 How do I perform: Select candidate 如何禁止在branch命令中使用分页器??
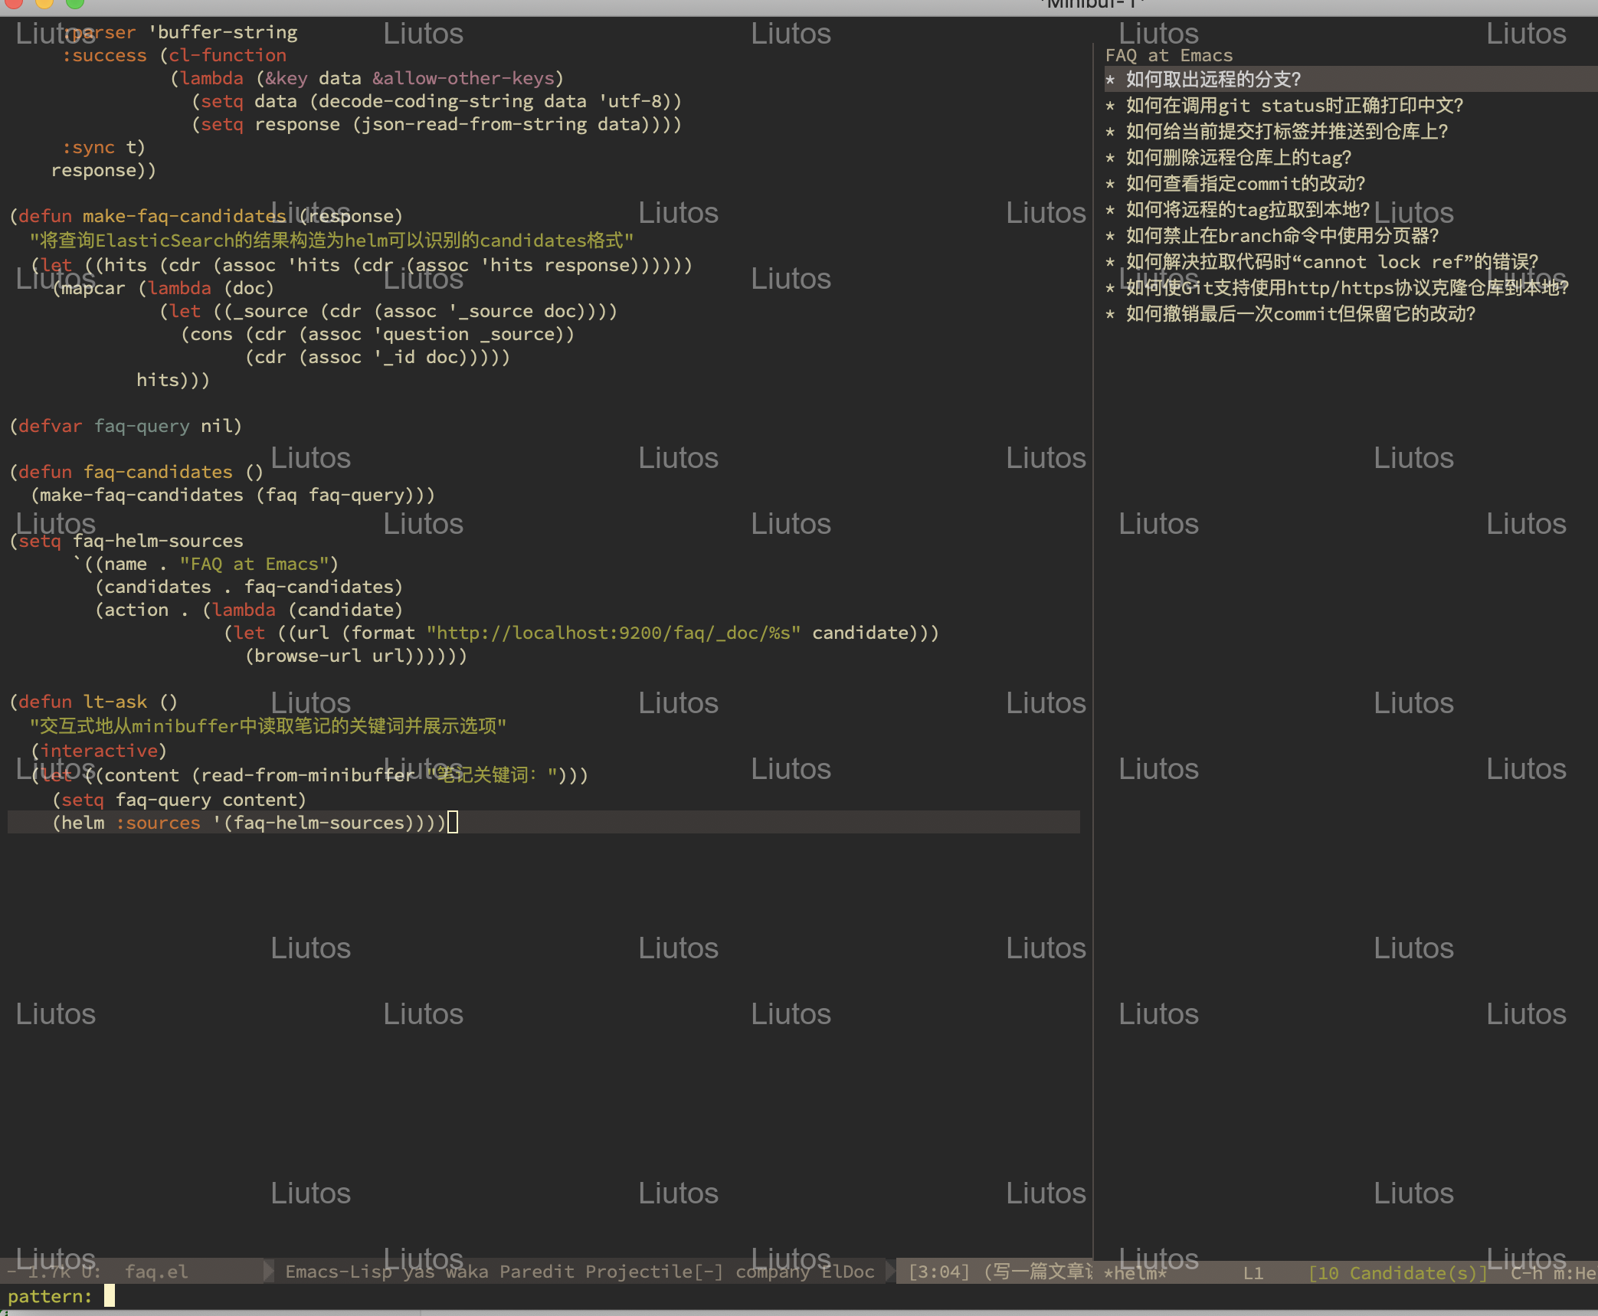[1282, 236]
